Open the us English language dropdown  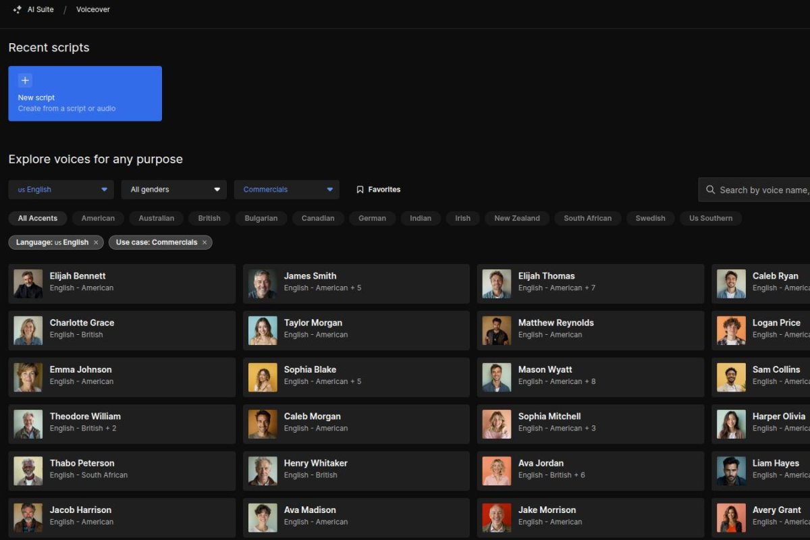tap(61, 190)
